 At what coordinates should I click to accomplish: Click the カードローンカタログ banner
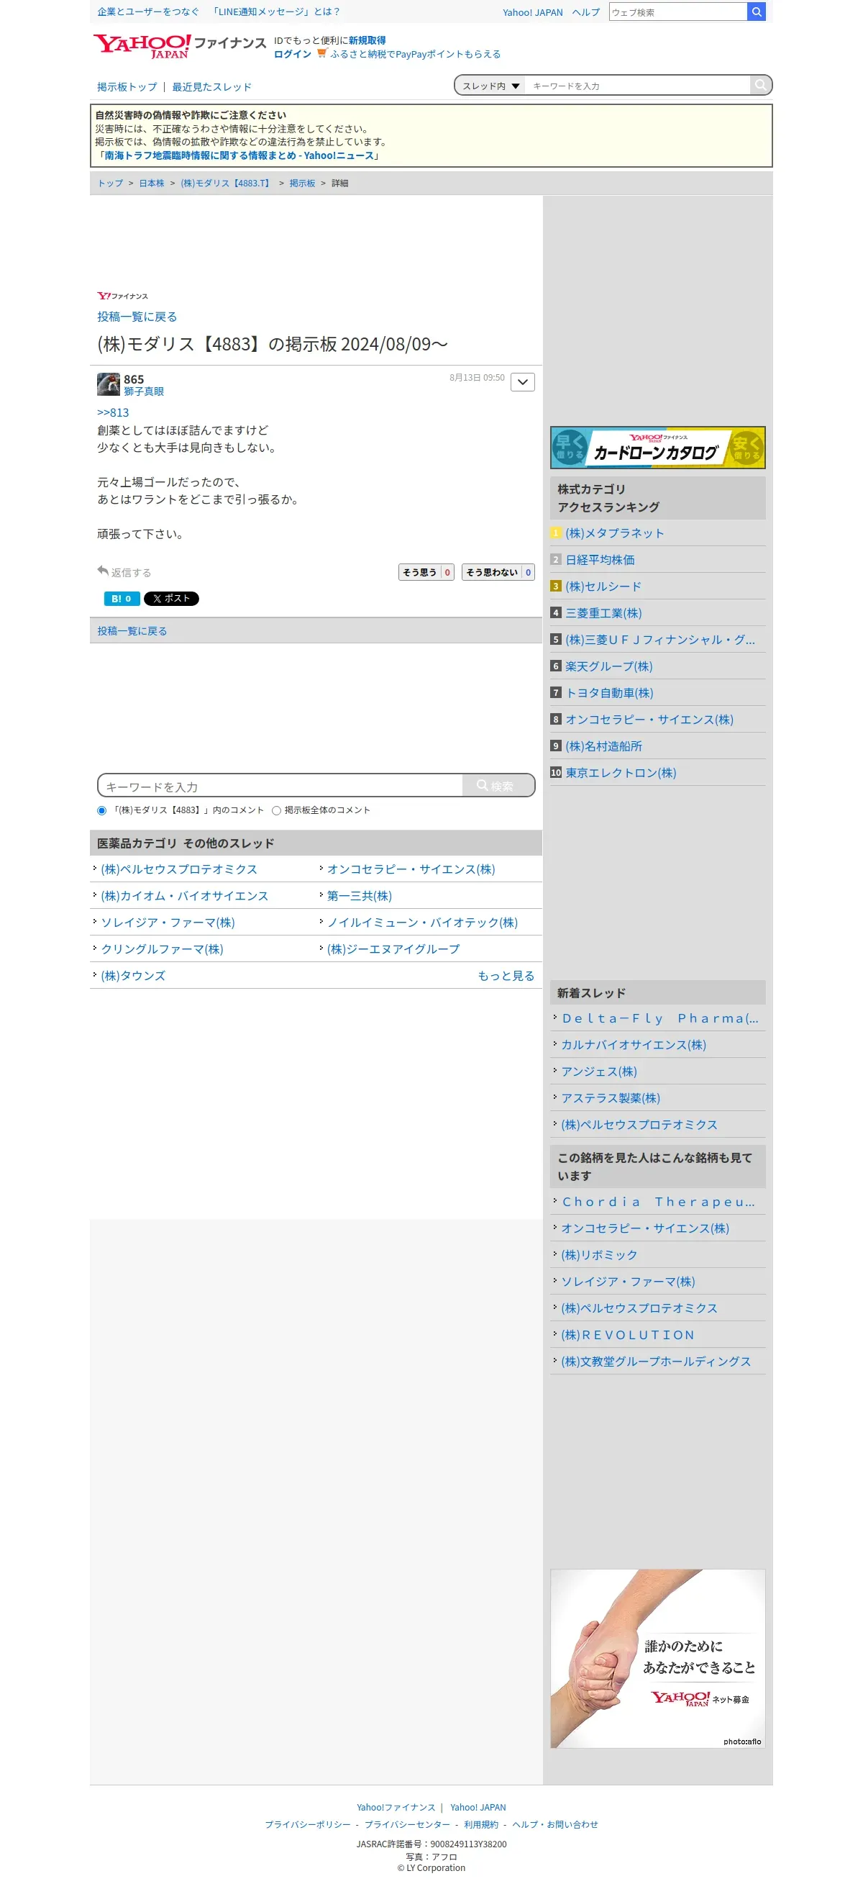point(657,448)
